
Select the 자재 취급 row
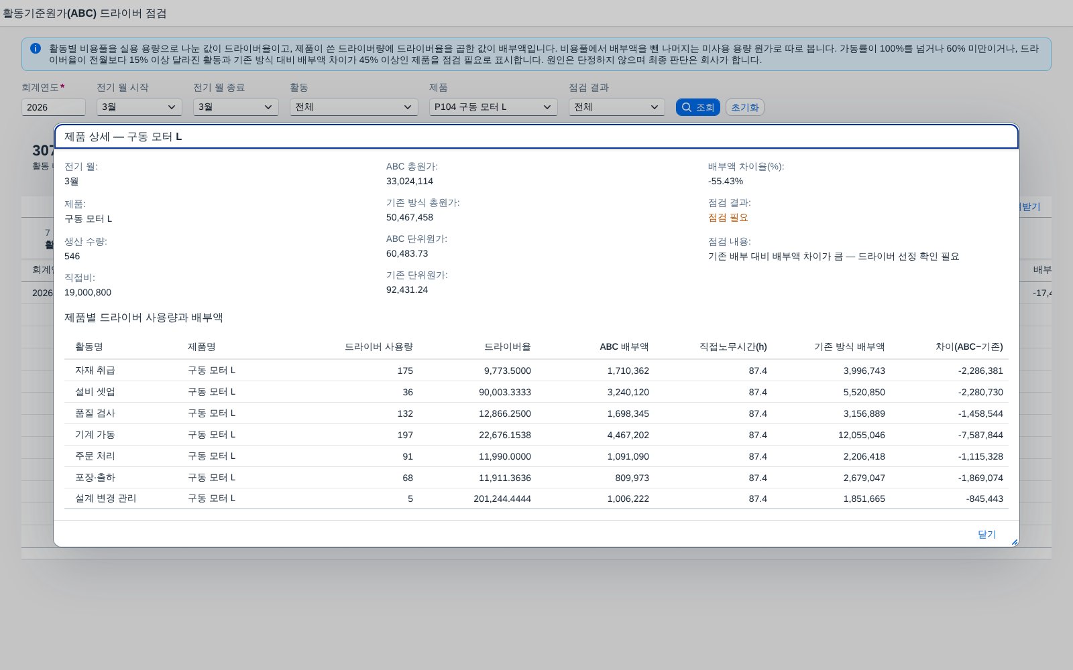coord(536,371)
